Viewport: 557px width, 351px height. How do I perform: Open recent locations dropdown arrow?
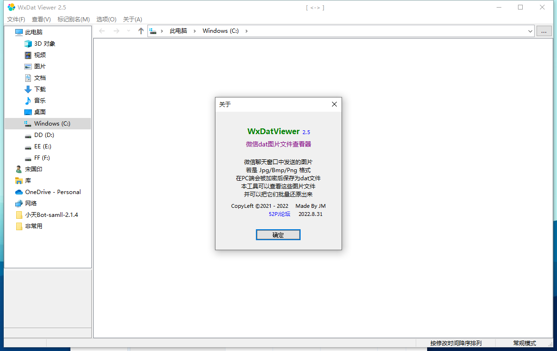pos(128,31)
